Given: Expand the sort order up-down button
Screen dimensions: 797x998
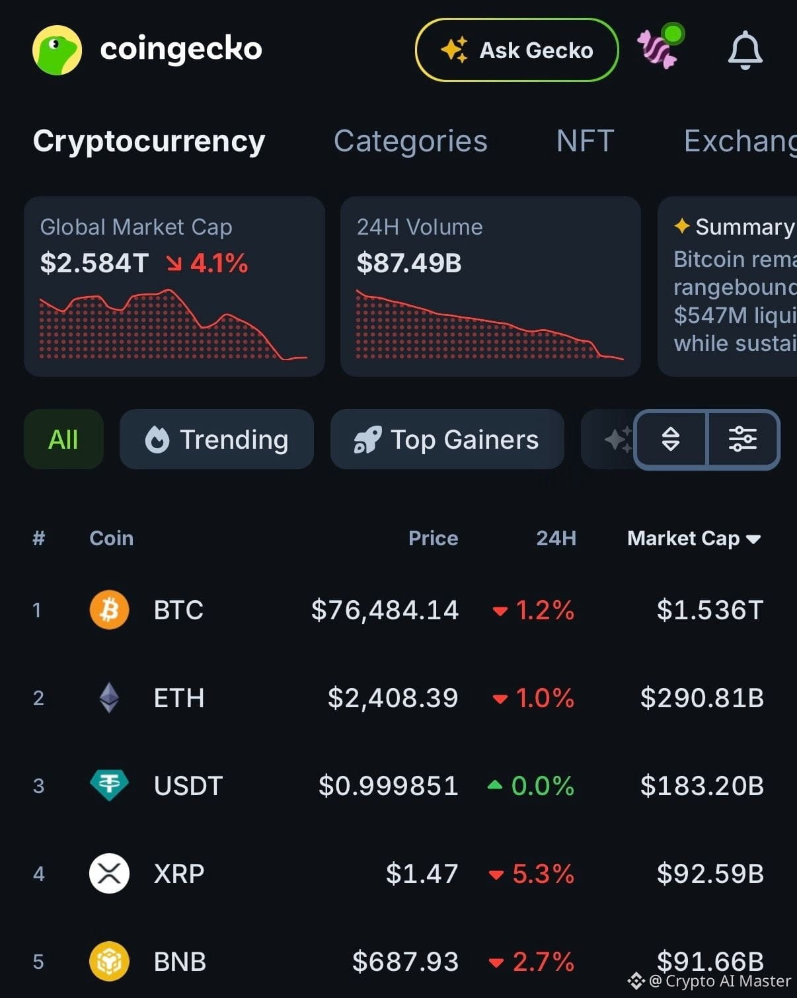Looking at the screenshot, I should (671, 440).
